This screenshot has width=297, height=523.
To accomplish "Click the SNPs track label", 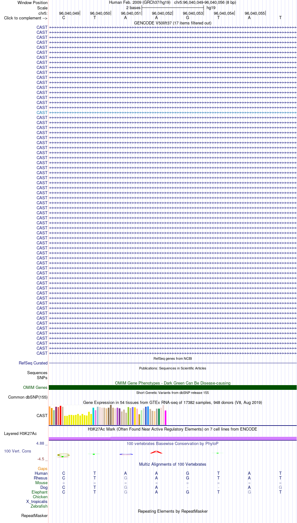I will [42, 378].
